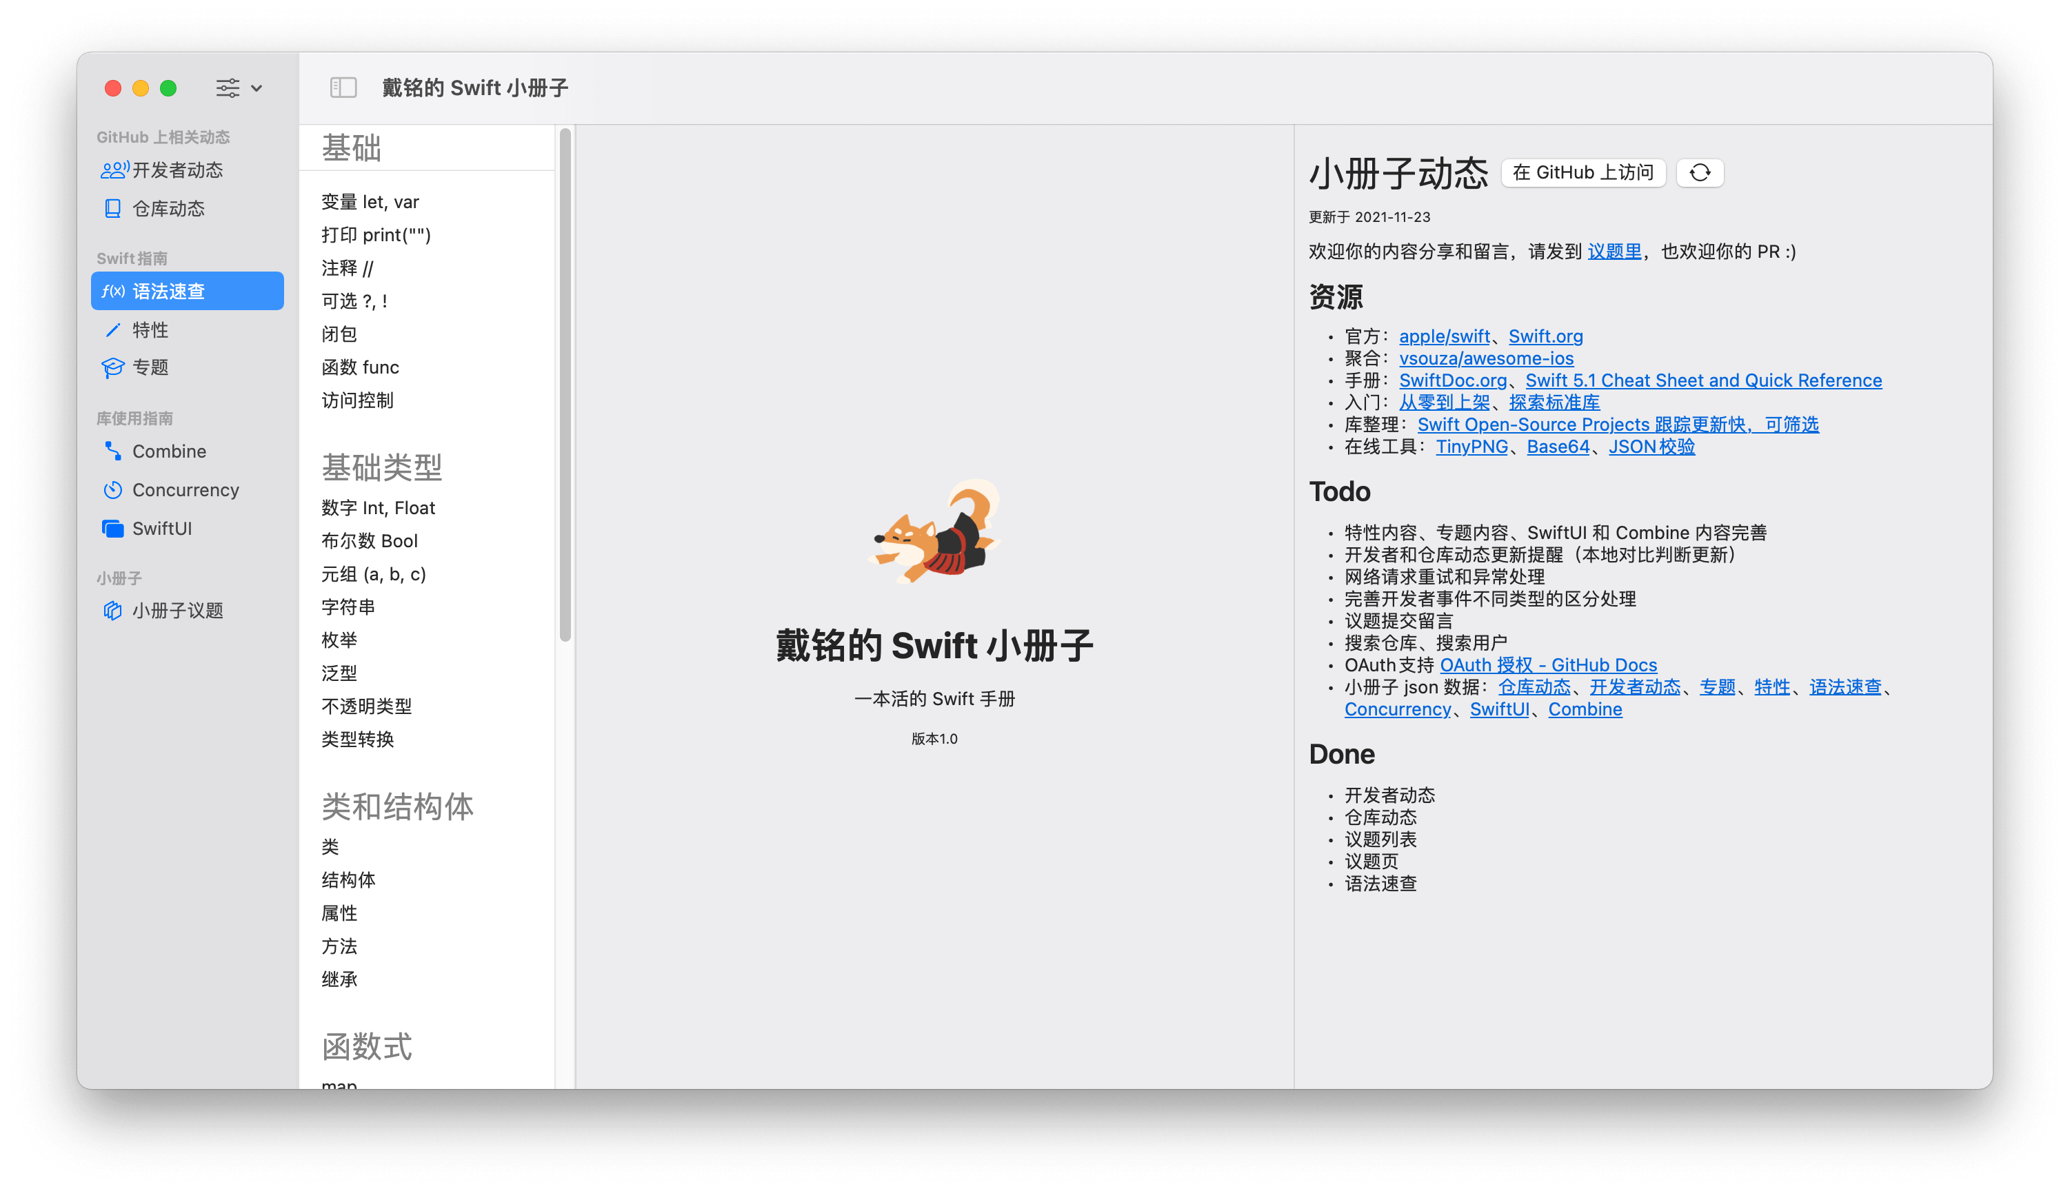This screenshot has width=2070, height=1191.
Task: Click the 专题 graduation cap icon
Action: tap(113, 367)
